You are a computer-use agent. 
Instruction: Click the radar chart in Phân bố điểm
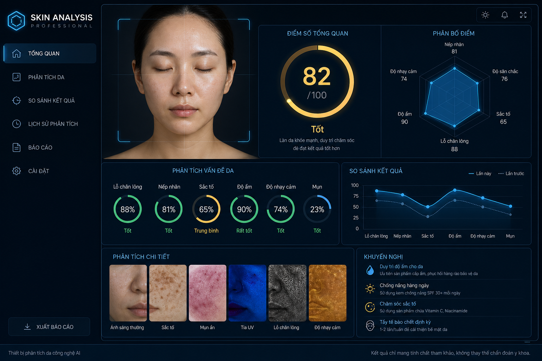(454, 97)
